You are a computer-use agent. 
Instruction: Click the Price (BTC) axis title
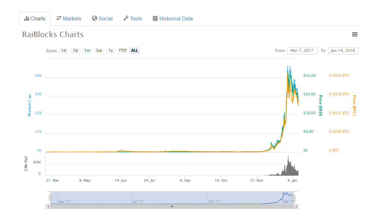click(x=354, y=105)
